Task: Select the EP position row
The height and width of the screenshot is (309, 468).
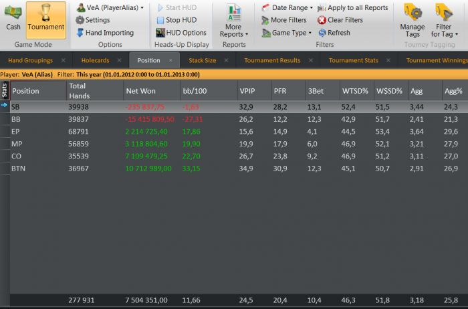Action: click(239, 131)
